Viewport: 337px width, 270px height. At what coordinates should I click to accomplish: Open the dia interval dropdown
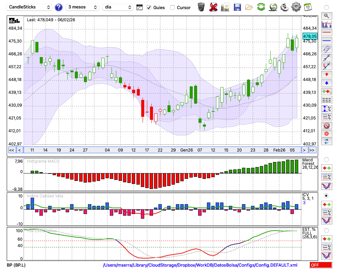coord(118,7)
